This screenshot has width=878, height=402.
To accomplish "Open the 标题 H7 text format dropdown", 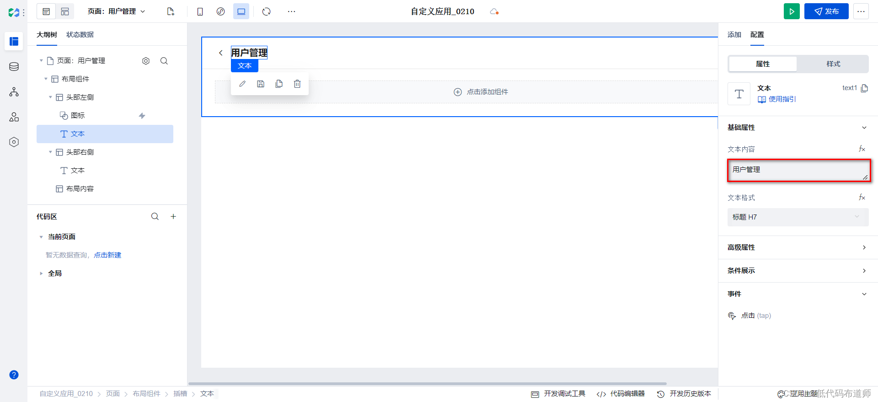I will coord(798,217).
